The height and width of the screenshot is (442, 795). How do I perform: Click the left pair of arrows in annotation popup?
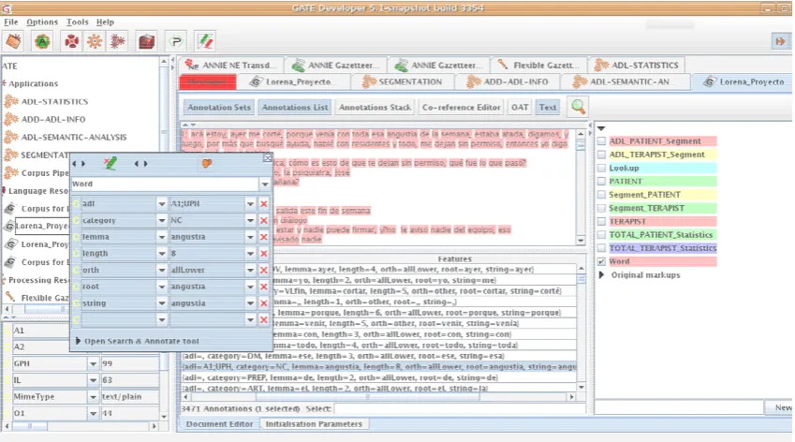[79, 163]
